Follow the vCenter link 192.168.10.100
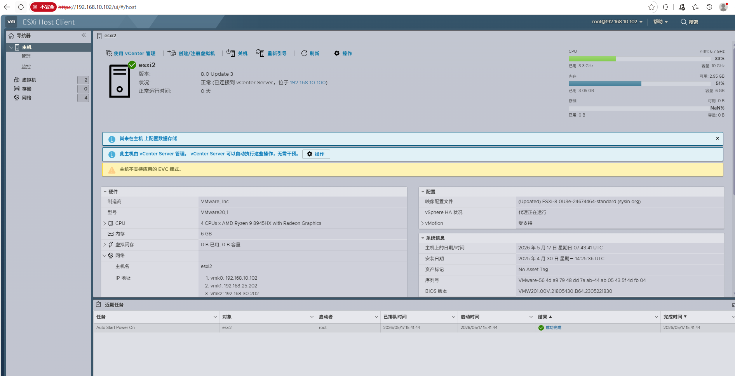The image size is (735, 376). pyautogui.click(x=308, y=82)
